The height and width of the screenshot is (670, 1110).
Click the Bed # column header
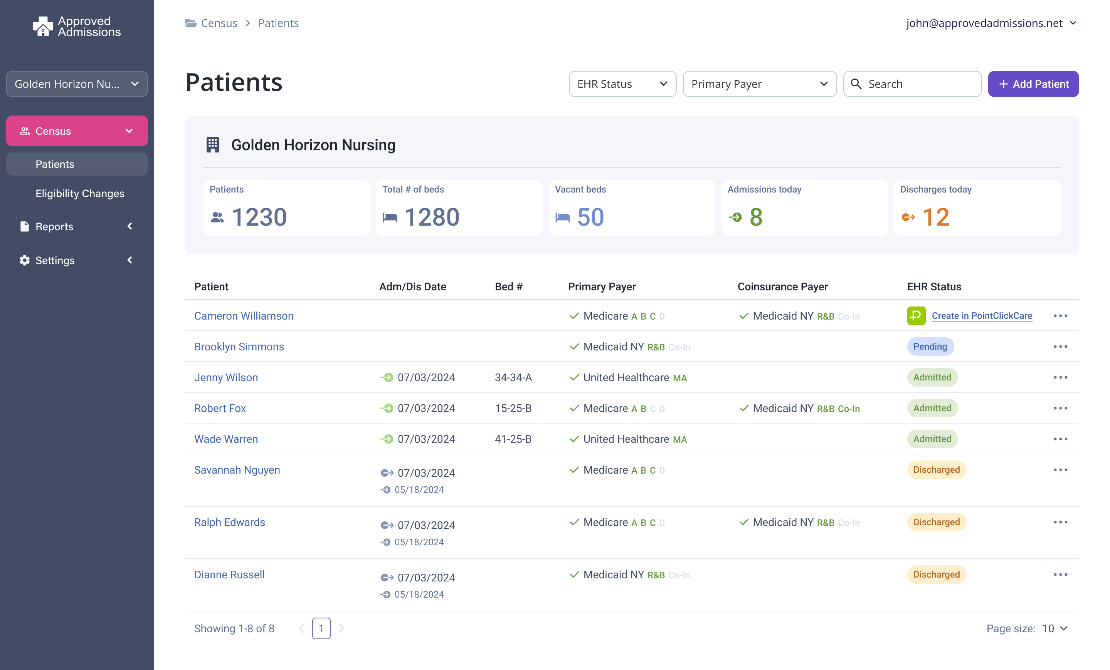[508, 286]
